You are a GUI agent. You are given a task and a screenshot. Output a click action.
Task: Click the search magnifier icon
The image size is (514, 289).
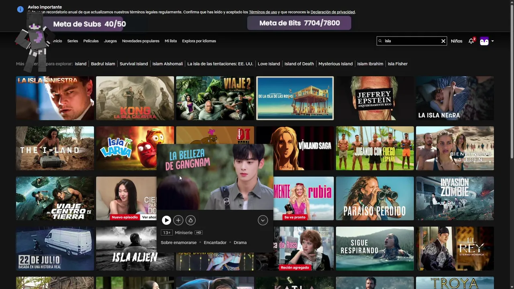coord(381,41)
